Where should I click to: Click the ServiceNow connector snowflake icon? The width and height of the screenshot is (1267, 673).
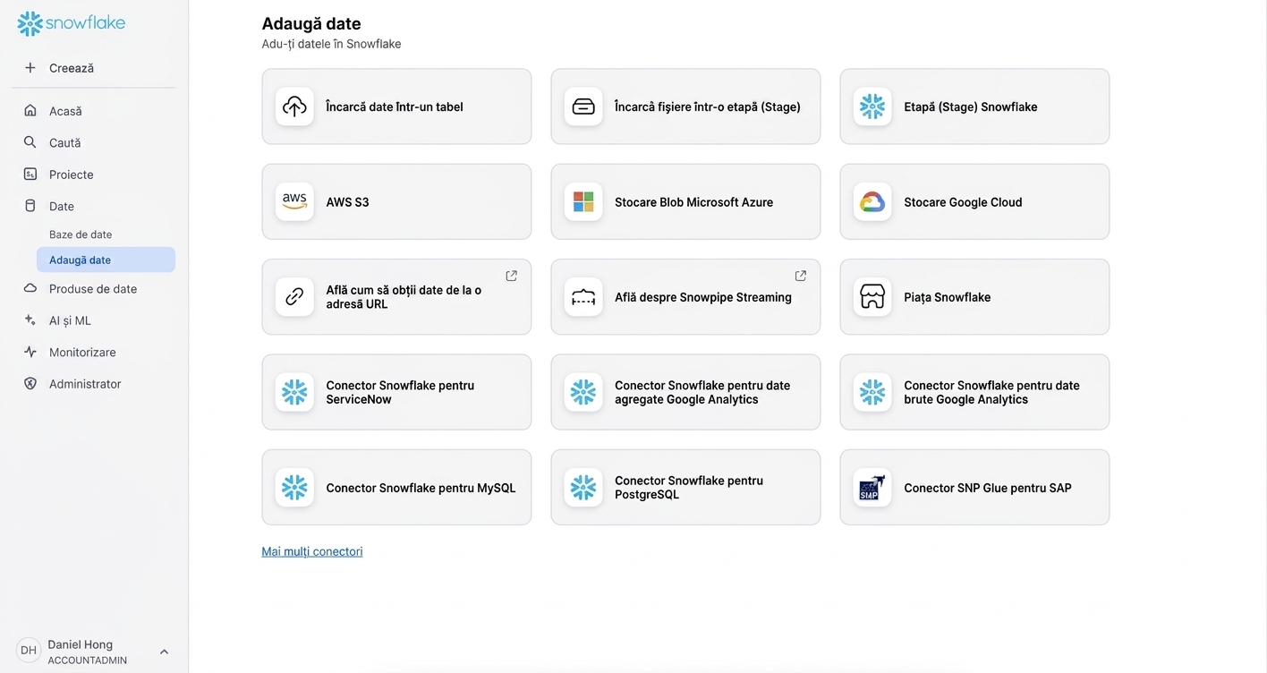tap(294, 392)
